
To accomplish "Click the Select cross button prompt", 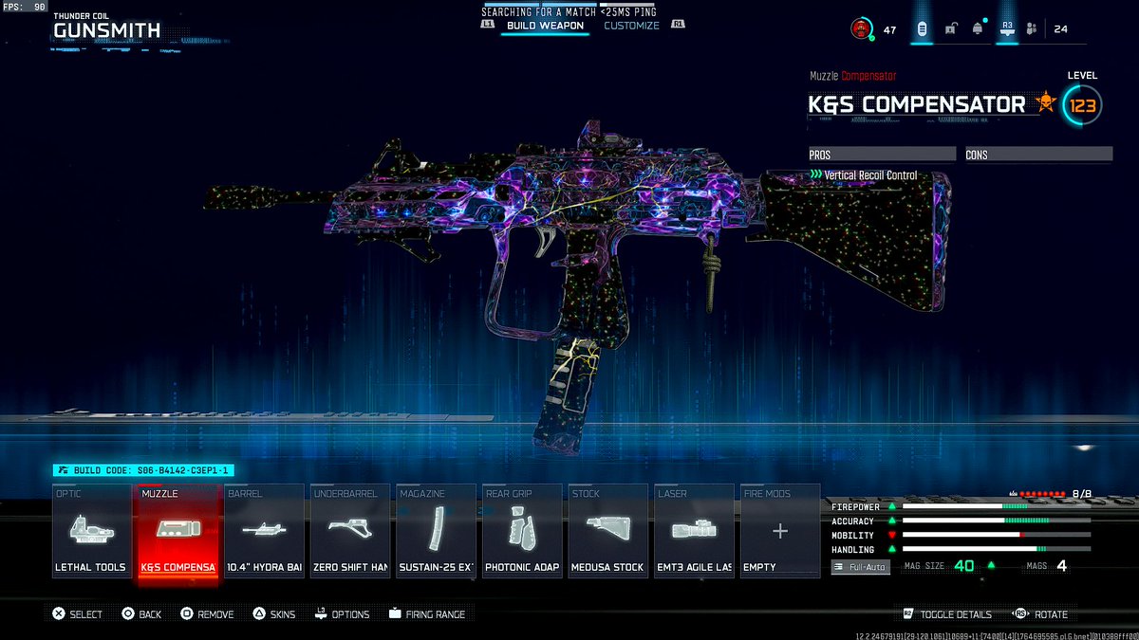I will point(77,614).
